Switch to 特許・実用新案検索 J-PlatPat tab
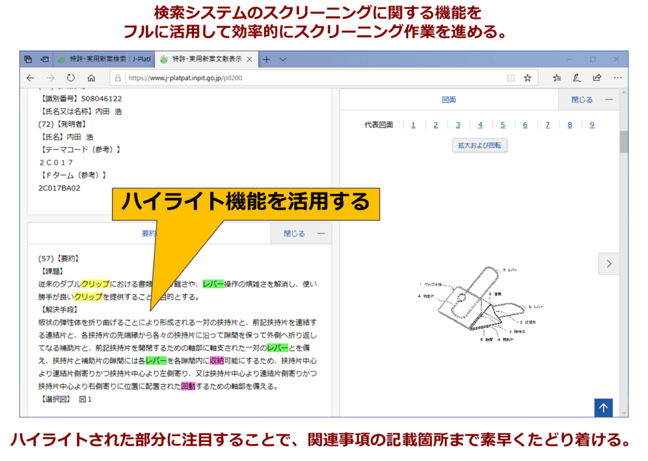This screenshot has height=461, width=648. point(101,60)
